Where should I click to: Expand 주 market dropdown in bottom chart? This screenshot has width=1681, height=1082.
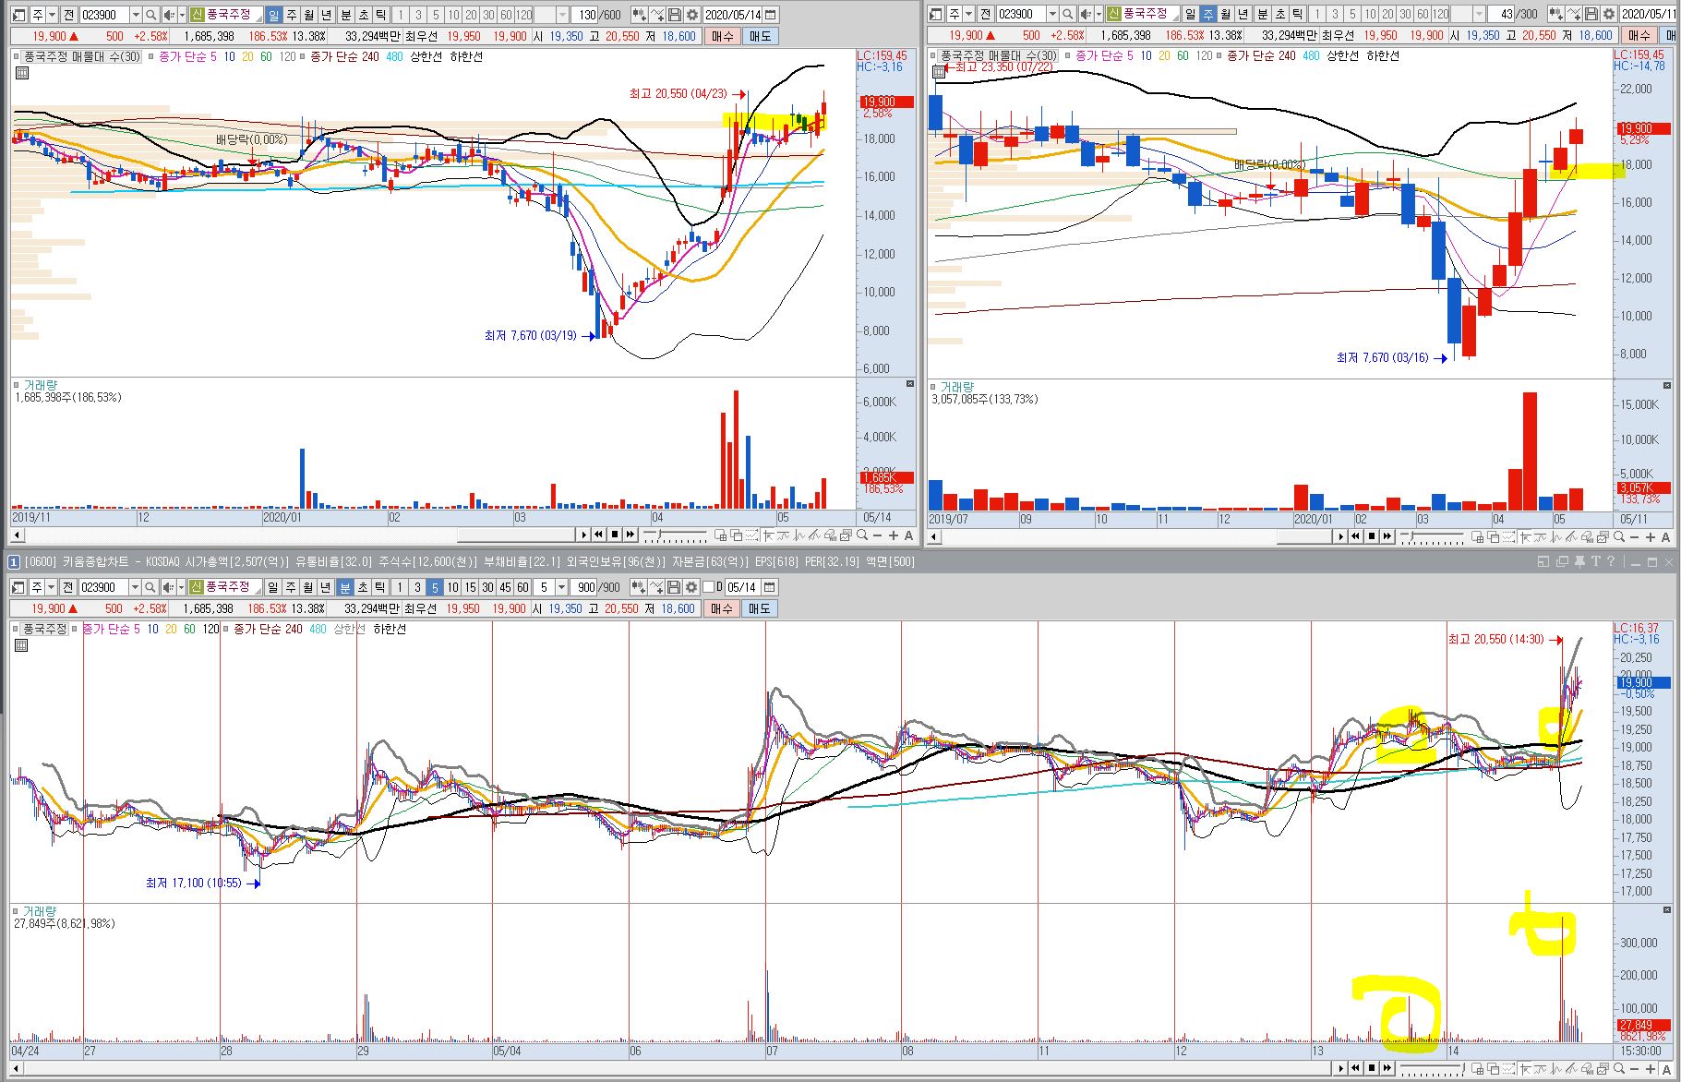point(51,587)
